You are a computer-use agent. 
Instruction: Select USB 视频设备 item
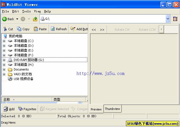click(24, 79)
